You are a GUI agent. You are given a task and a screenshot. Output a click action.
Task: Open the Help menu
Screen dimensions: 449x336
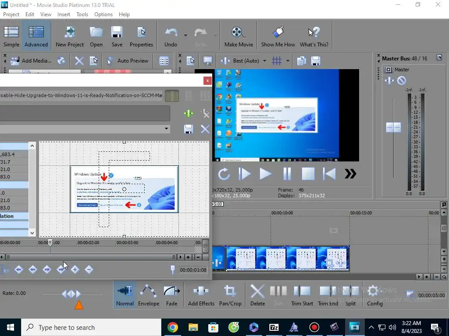pos(124,14)
